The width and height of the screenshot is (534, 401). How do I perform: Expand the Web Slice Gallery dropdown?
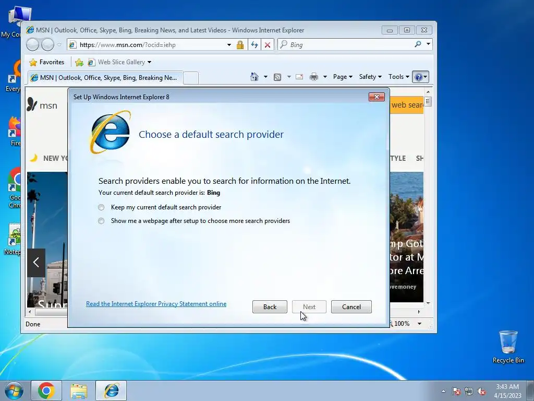150,62
